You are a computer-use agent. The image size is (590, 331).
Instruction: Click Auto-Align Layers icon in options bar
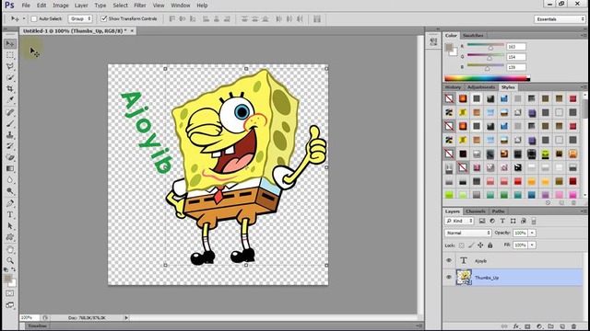click(x=317, y=18)
